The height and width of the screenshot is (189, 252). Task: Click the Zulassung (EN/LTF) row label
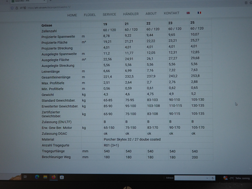coord(56,122)
